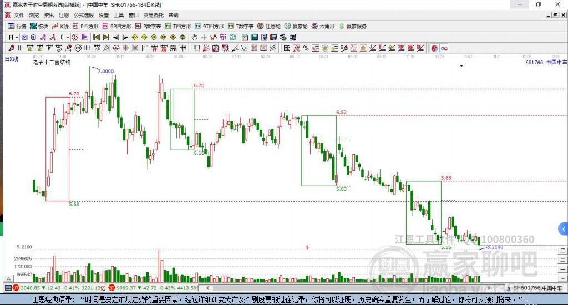Click the red-blue taiji yin-yang icon
The width and height of the screenshot is (568, 305).
click(434, 48)
